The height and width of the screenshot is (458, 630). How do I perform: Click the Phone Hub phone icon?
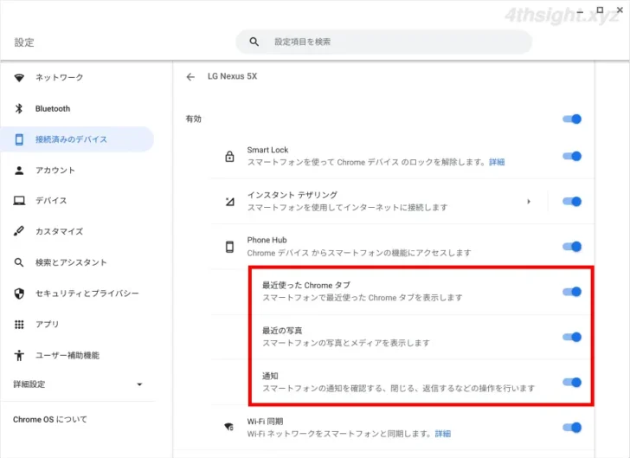pos(229,247)
